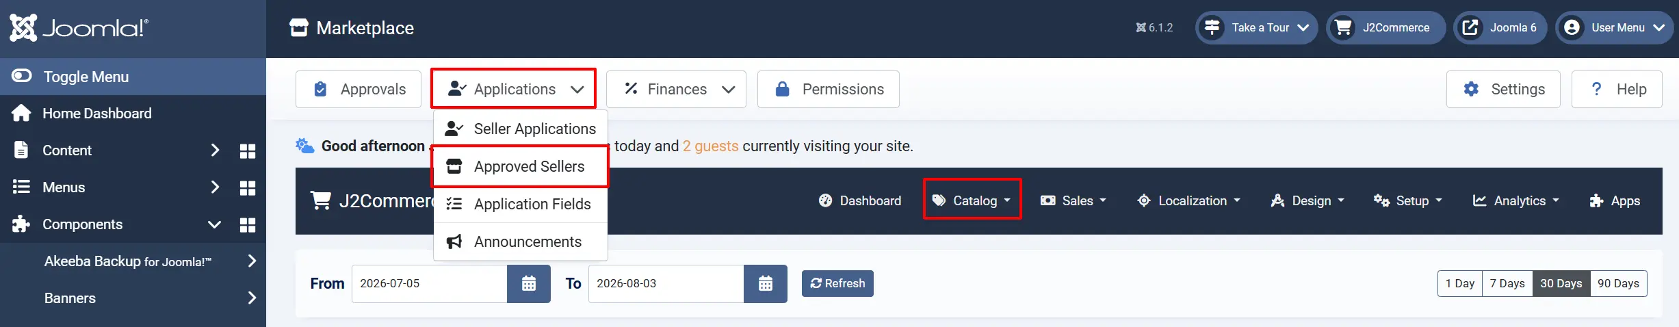The height and width of the screenshot is (327, 1679).
Task: Expand the Finances dropdown
Action: (x=676, y=89)
